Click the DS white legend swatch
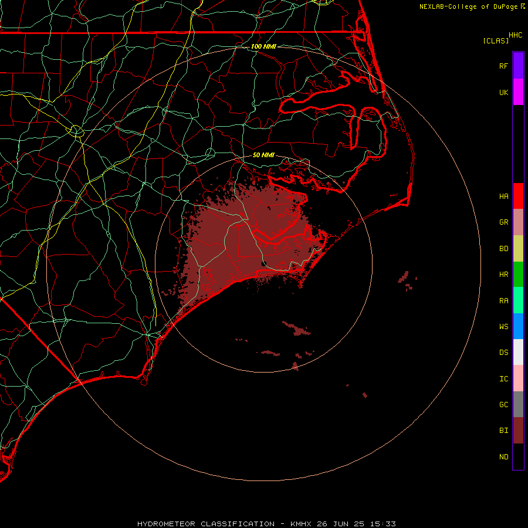This screenshot has height=528, width=528. pyautogui.click(x=518, y=352)
